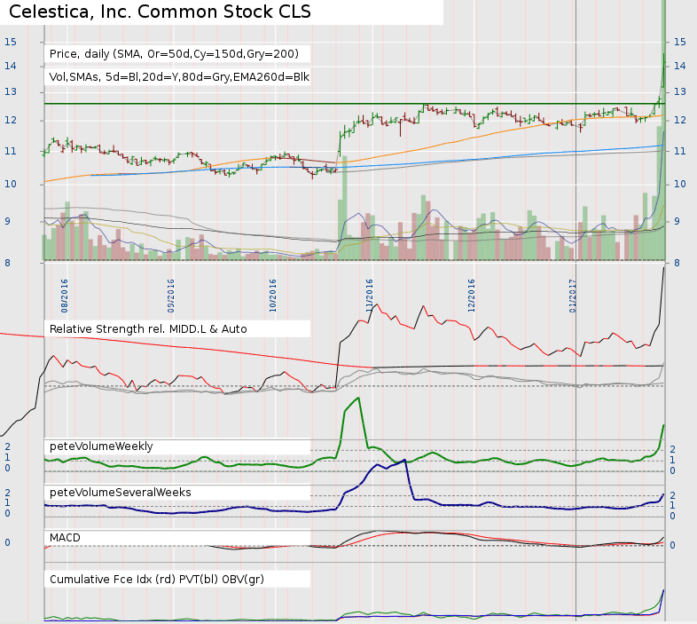The image size is (697, 624).
Task: Click the right-side 0 on the MACD axis
Action: point(672,545)
